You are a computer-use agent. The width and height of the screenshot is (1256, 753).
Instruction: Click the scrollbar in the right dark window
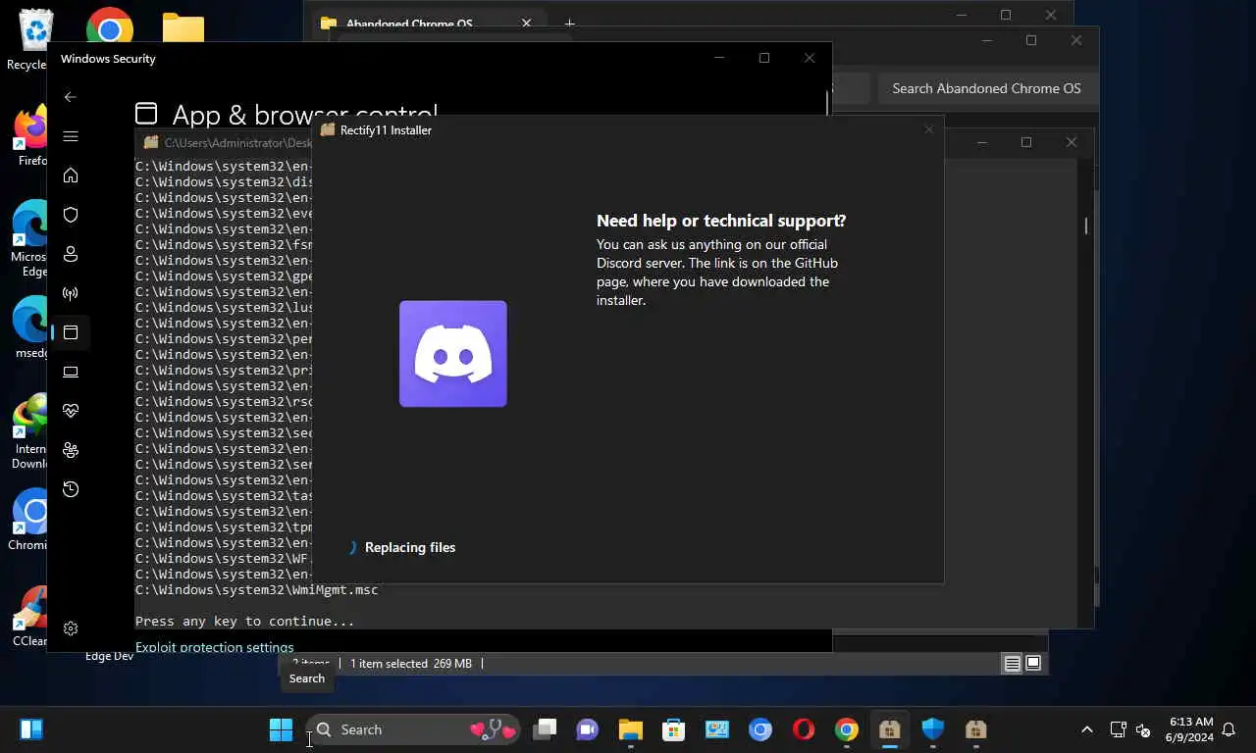[x=1085, y=226]
